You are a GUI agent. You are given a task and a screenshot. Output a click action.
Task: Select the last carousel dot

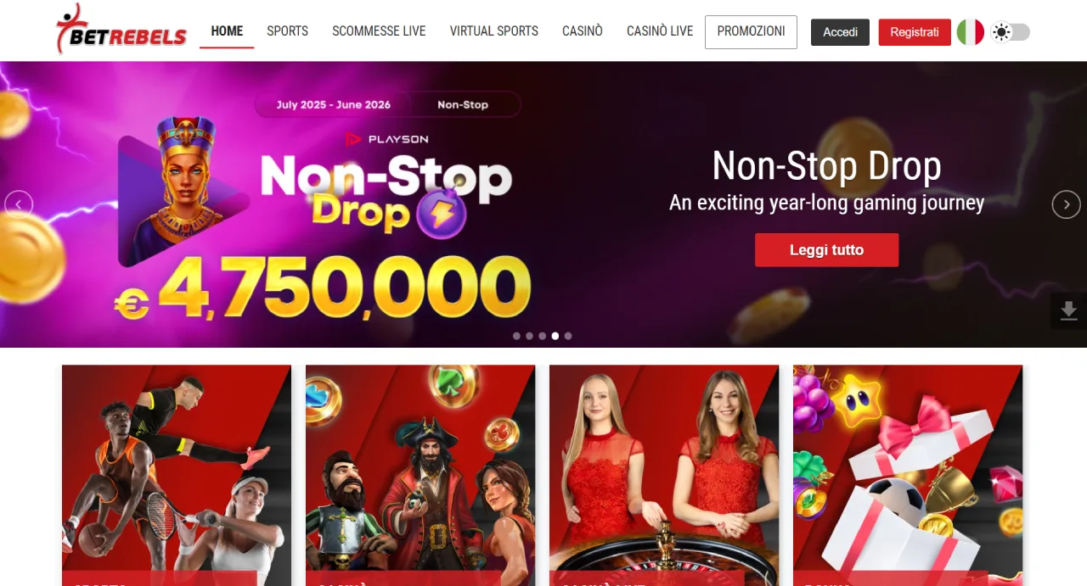568,336
